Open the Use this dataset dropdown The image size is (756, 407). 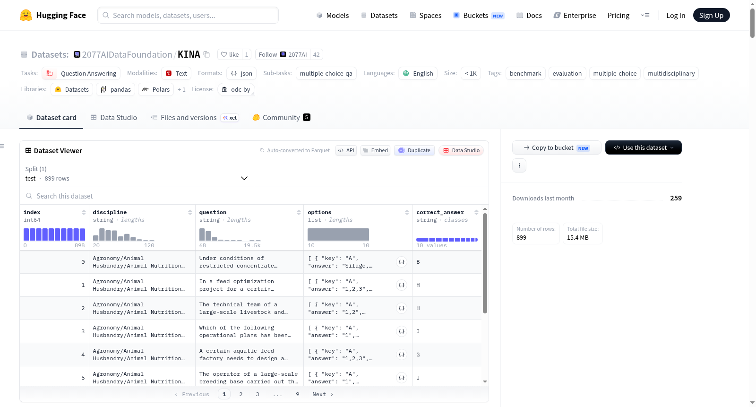pyautogui.click(x=643, y=147)
